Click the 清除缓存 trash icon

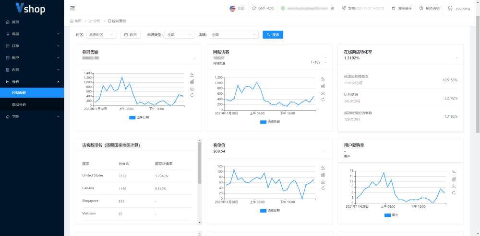pos(394,9)
